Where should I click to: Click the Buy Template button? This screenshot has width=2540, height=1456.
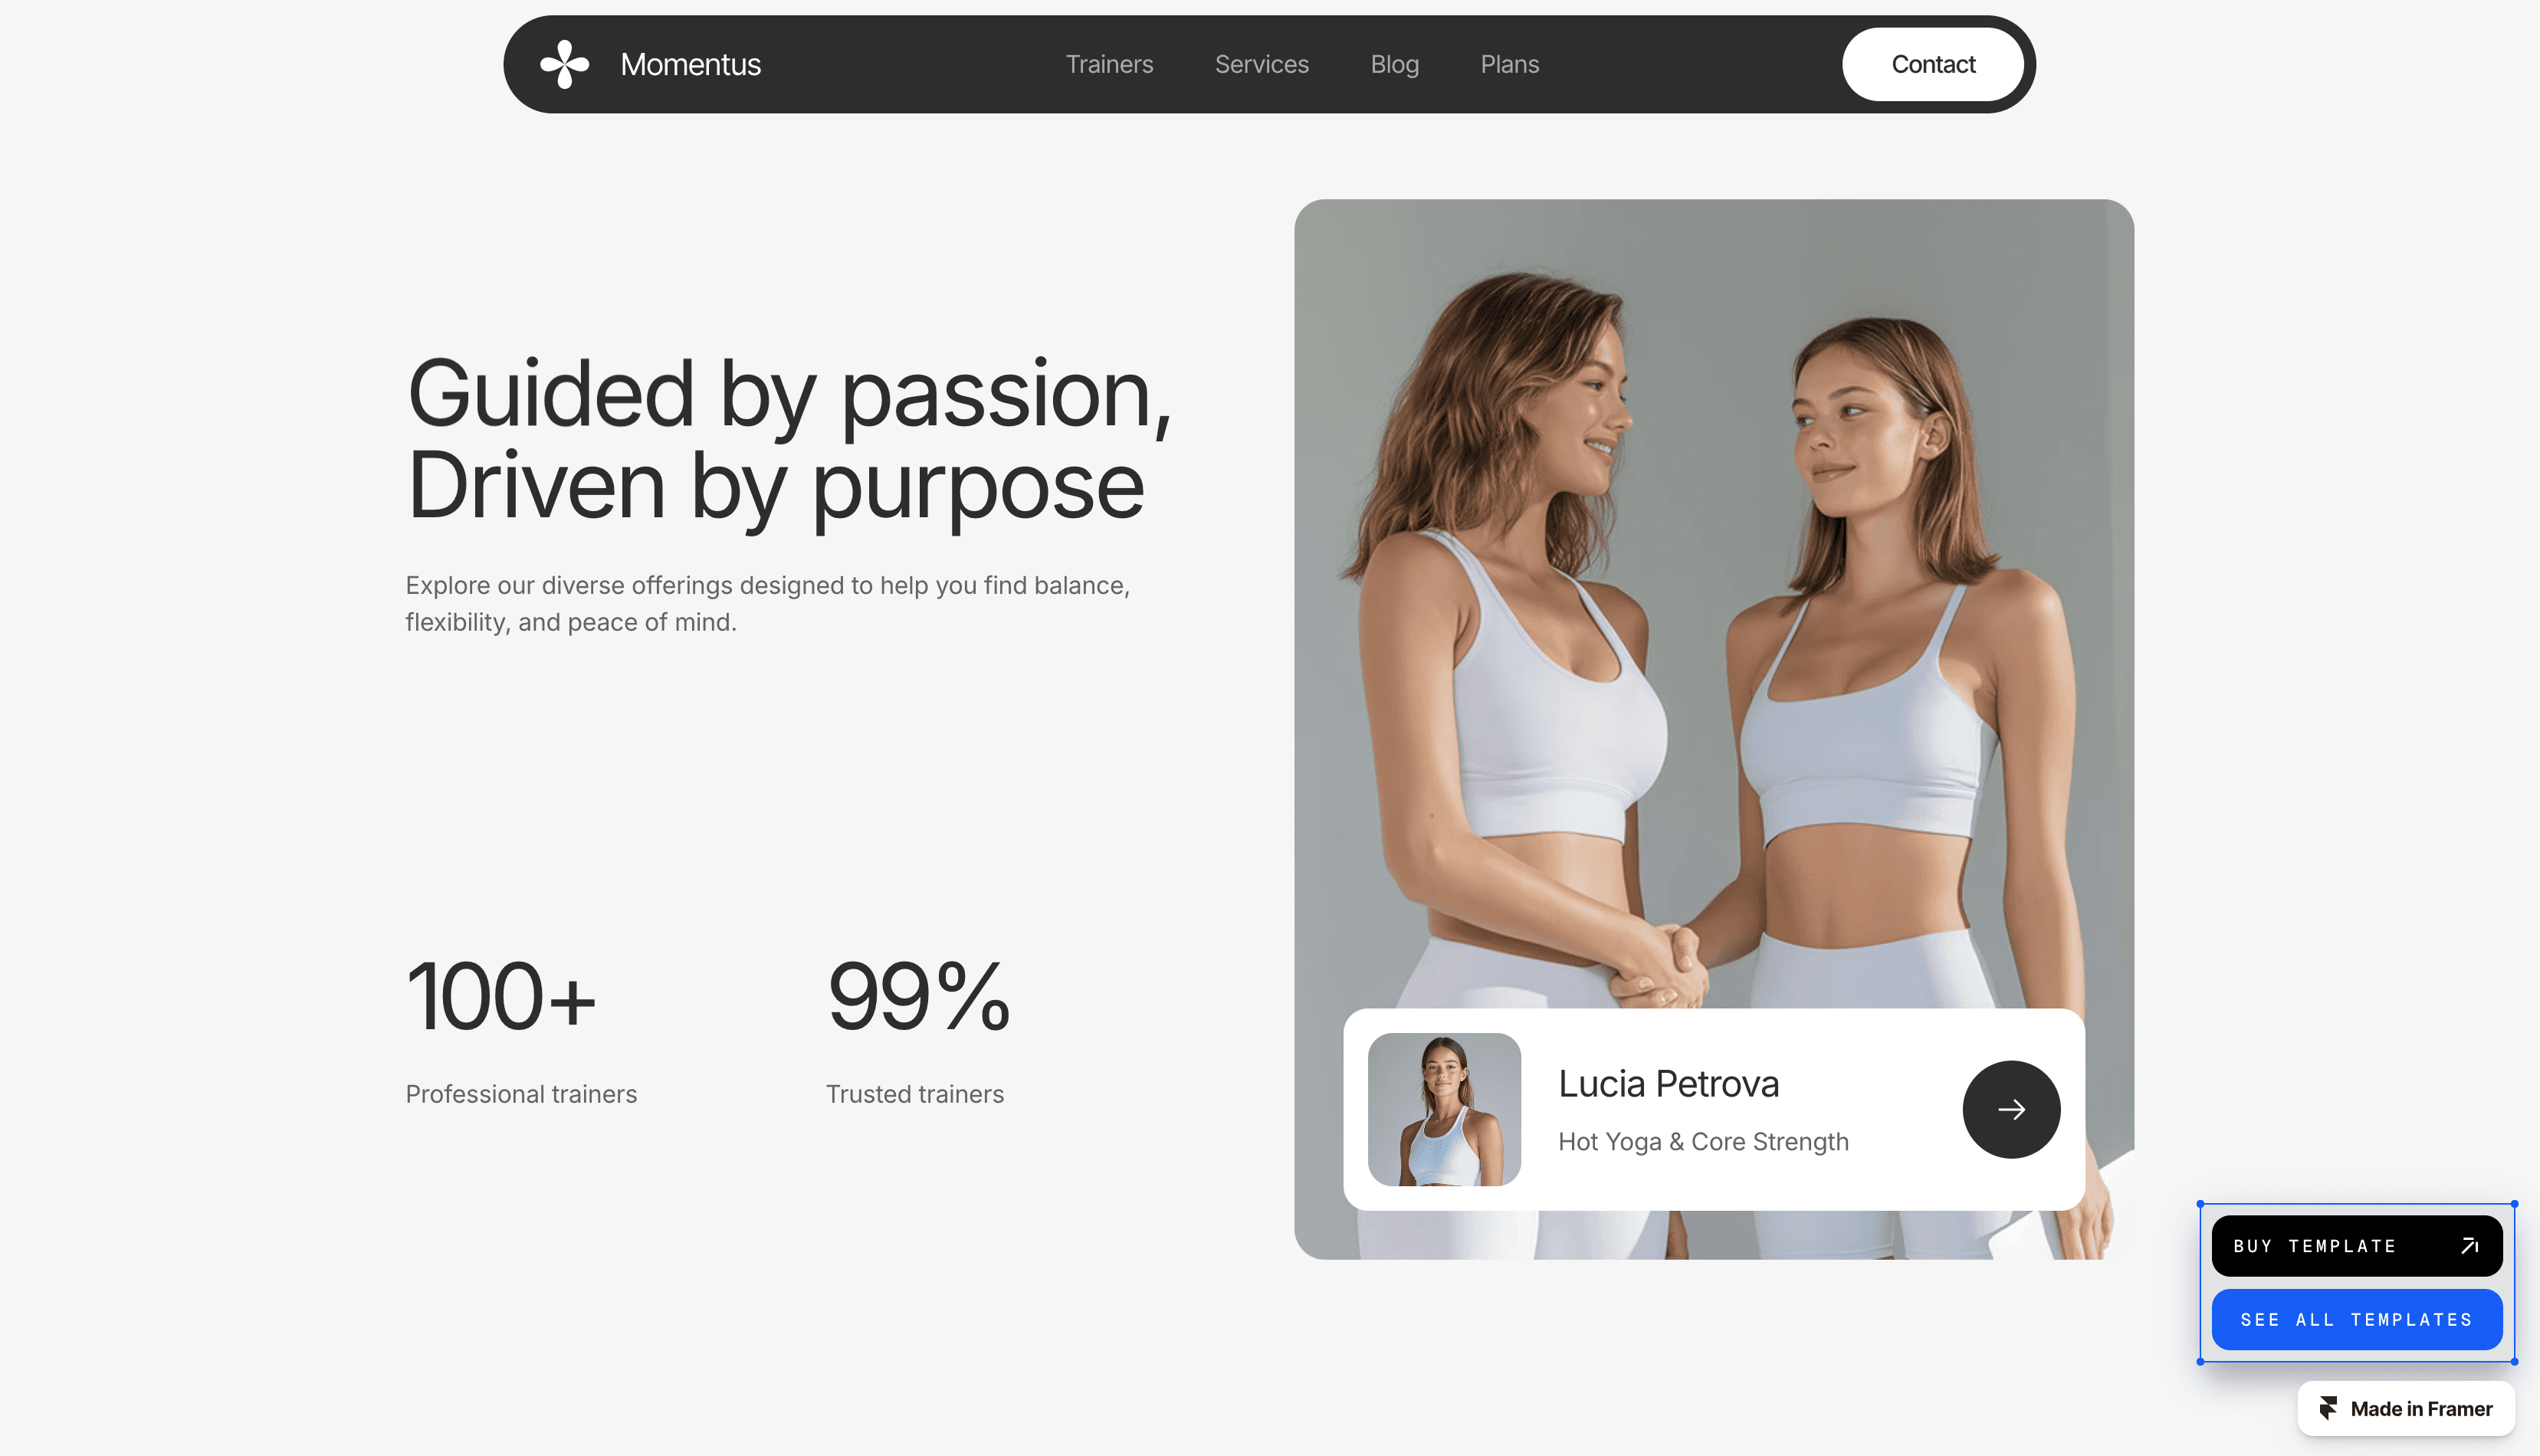[x=2356, y=1245]
